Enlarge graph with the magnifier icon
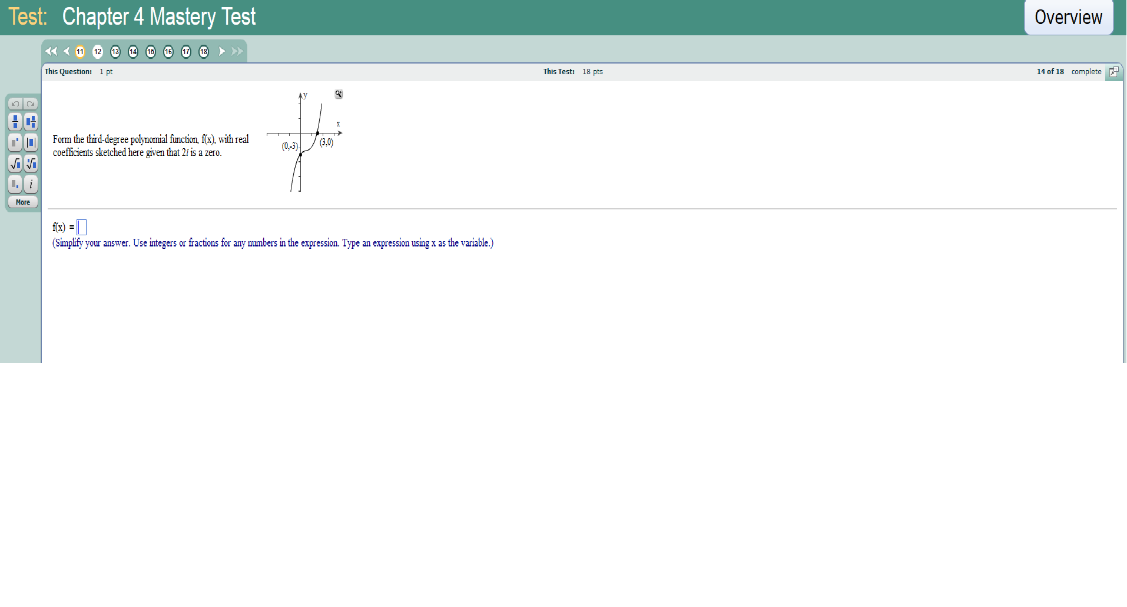1127x607 pixels. tap(339, 94)
